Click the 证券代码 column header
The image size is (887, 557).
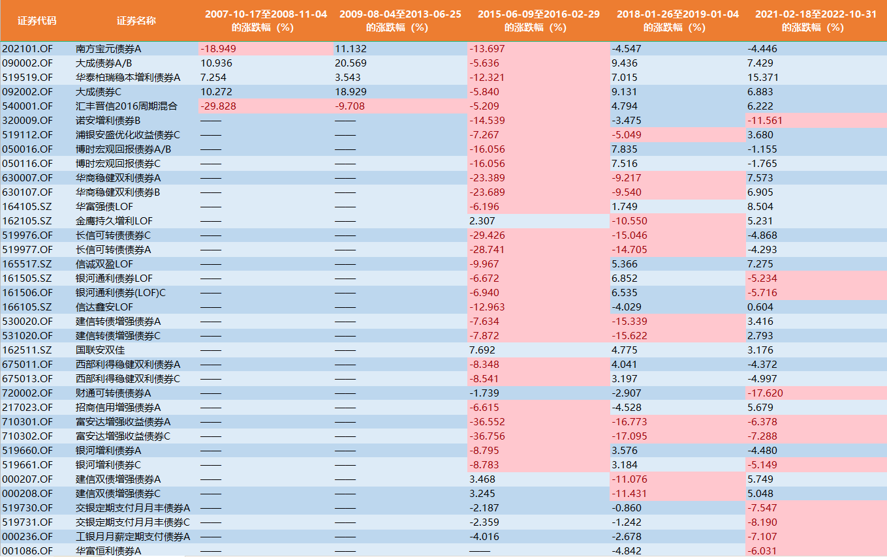point(37,21)
